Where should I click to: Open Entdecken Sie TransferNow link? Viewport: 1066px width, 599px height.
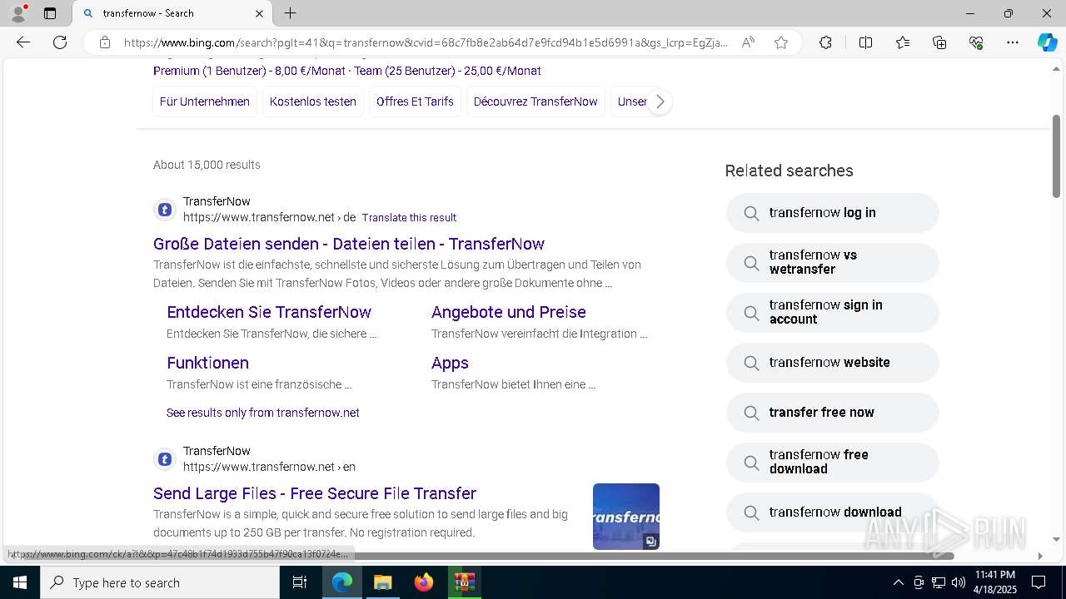click(x=269, y=312)
